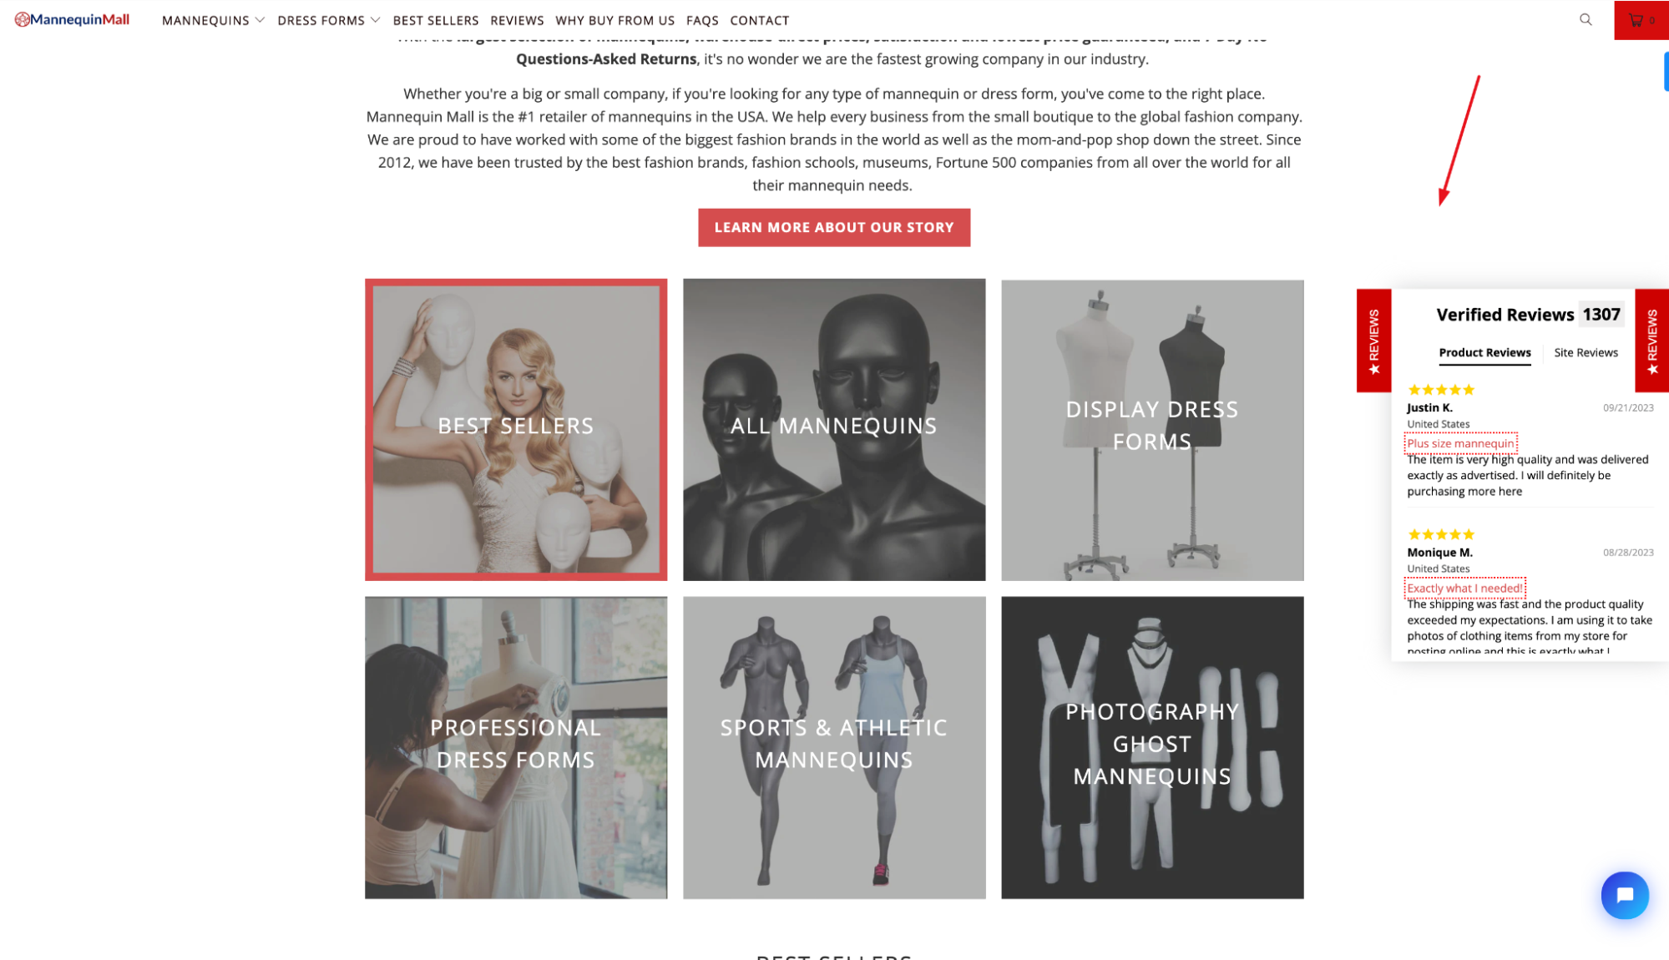Expand the Mannequins dropdown menu

pos(213,20)
